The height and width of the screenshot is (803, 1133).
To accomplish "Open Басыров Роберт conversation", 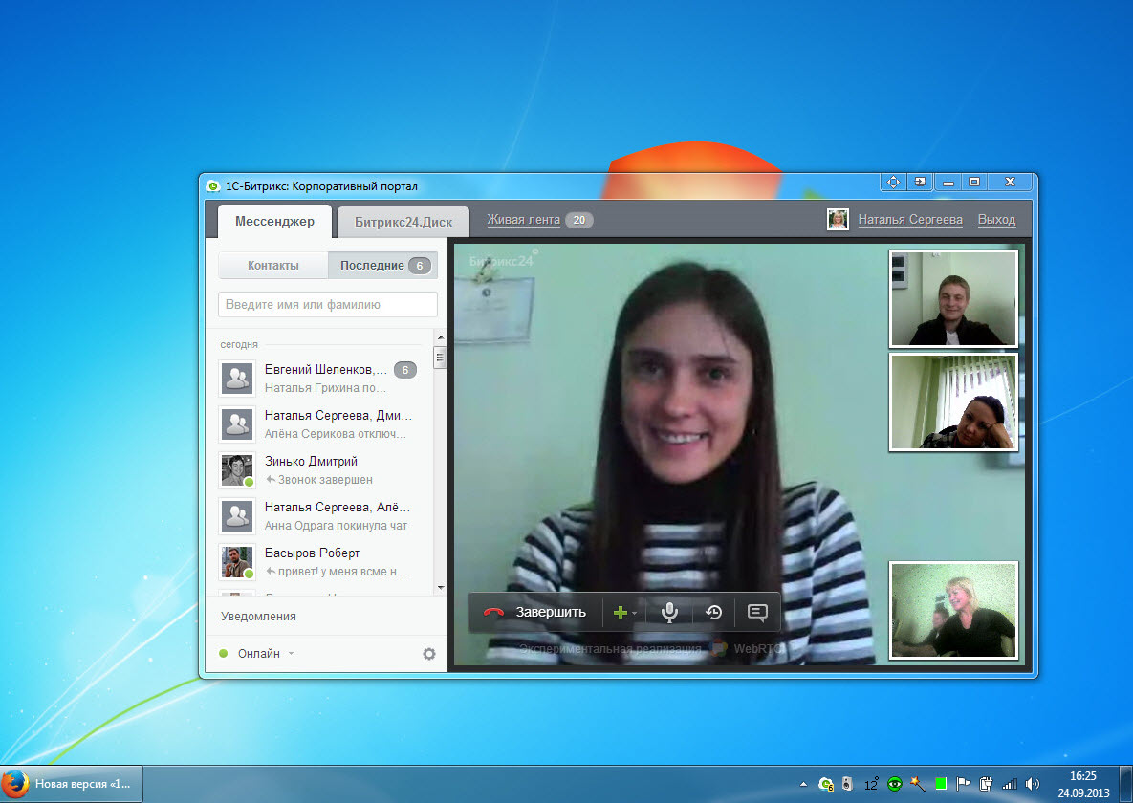I will point(321,561).
